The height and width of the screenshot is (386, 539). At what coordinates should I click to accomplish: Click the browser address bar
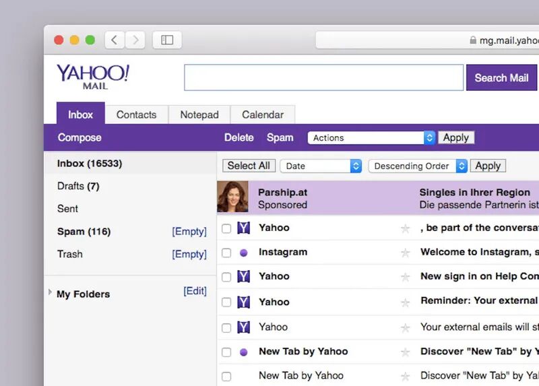427,40
